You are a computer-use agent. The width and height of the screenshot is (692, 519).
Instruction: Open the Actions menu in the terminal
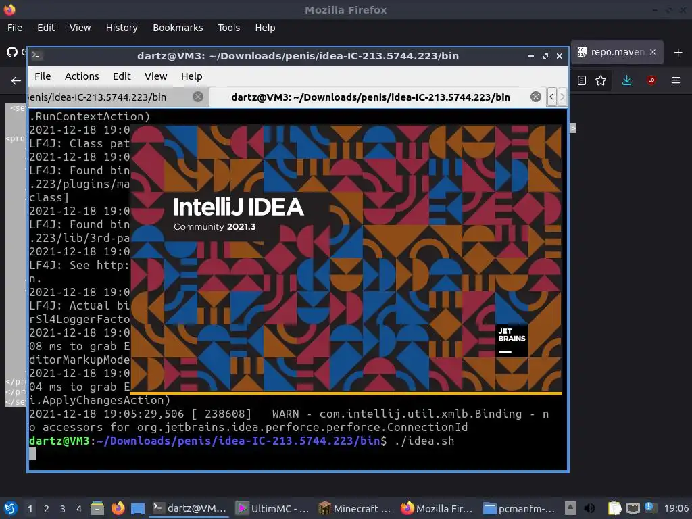pyautogui.click(x=82, y=76)
